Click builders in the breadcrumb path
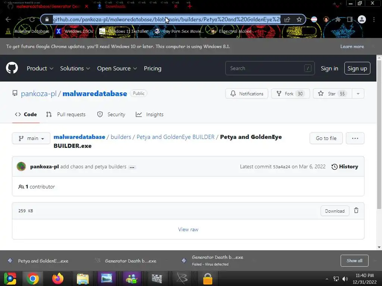Viewport: 382px width, 286px height. (x=121, y=137)
